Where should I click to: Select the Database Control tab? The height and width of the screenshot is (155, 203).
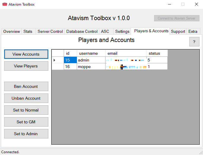(x=82, y=31)
